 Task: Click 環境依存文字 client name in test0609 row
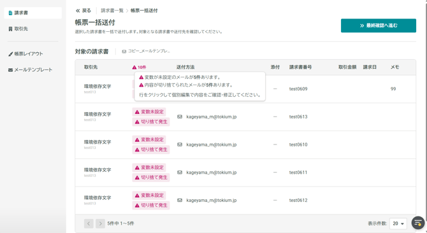98,87
